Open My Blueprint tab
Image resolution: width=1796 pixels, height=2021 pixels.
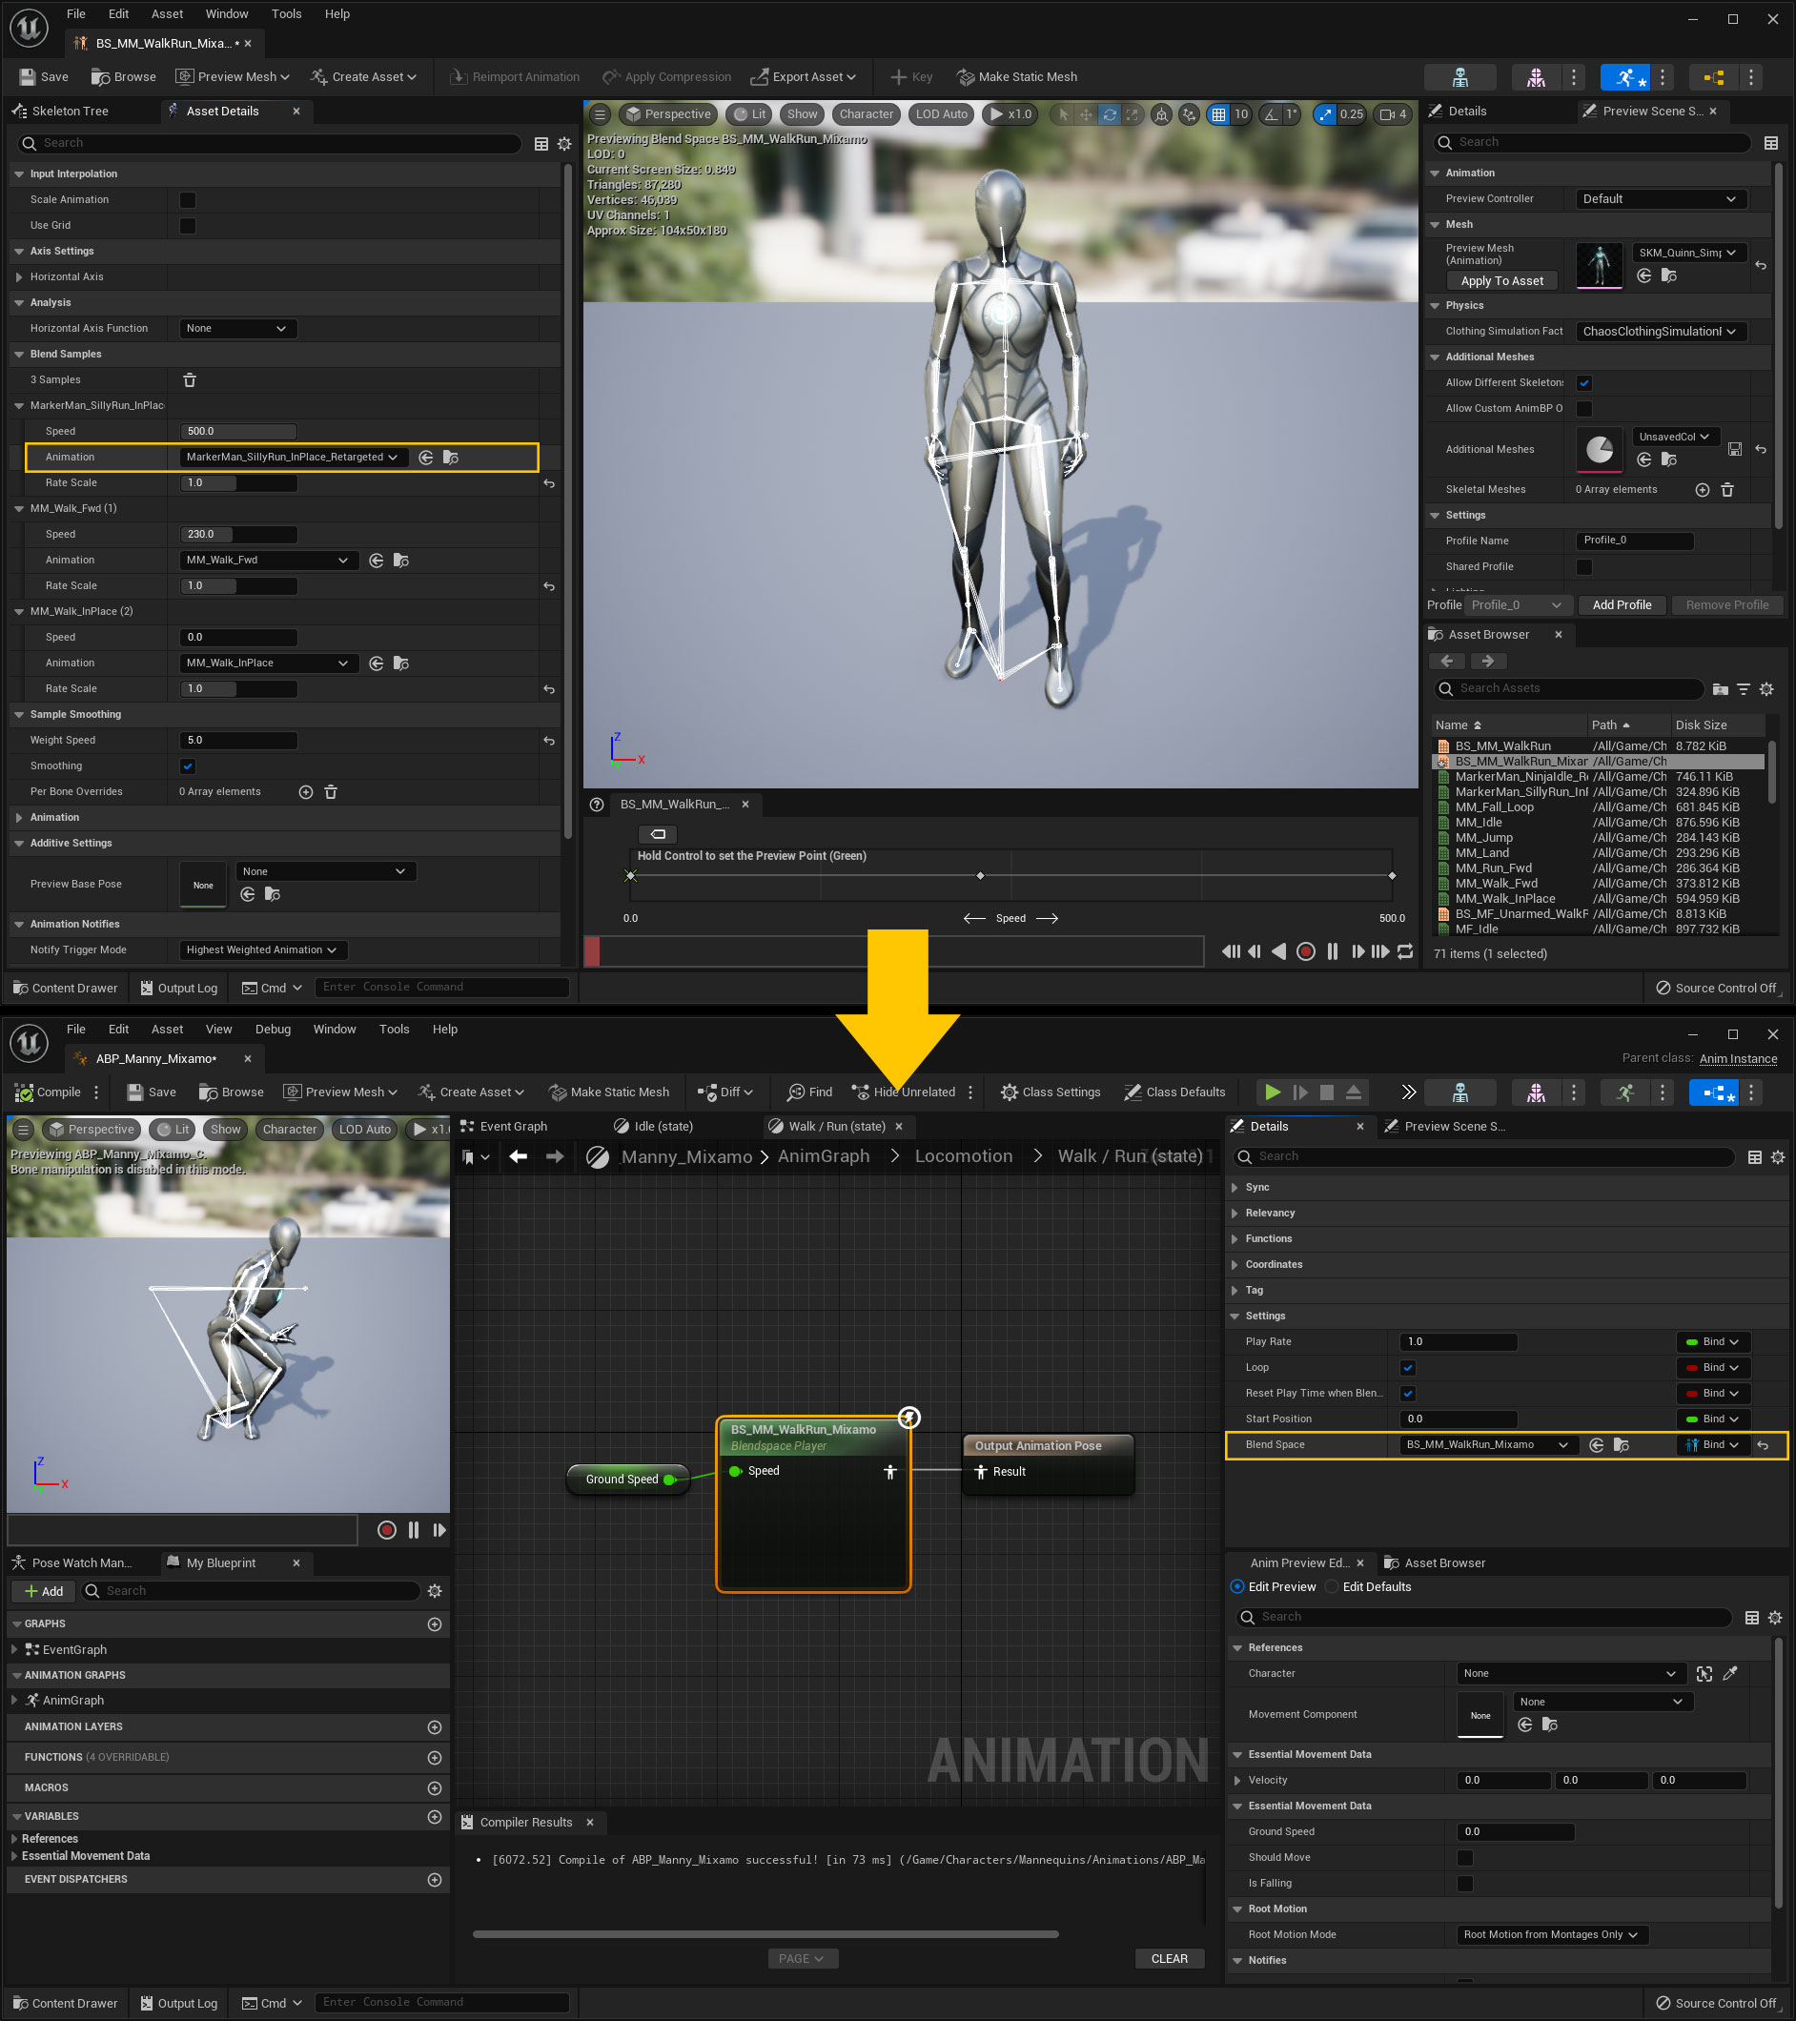220,1563
